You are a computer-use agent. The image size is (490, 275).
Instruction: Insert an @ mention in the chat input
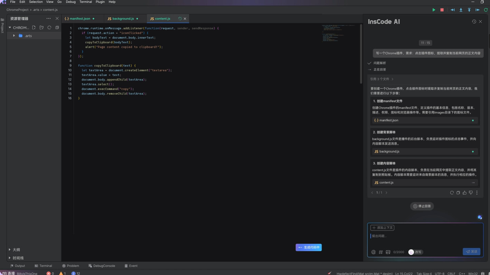[373, 252]
